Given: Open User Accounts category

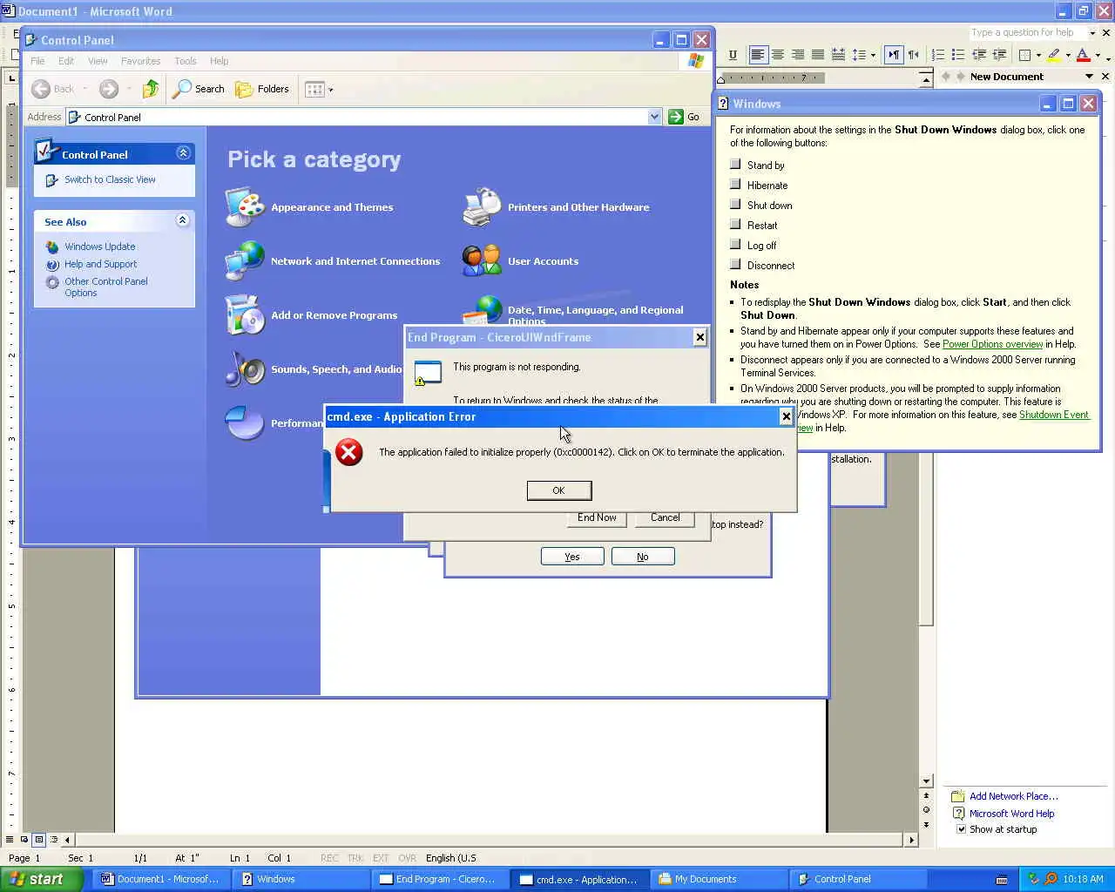Looking at the screenshot, I should (x=520, y=260).
